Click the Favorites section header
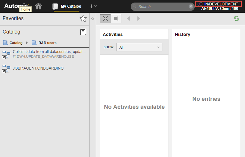This screenshot has height=157, width=245. click(13, 19)
